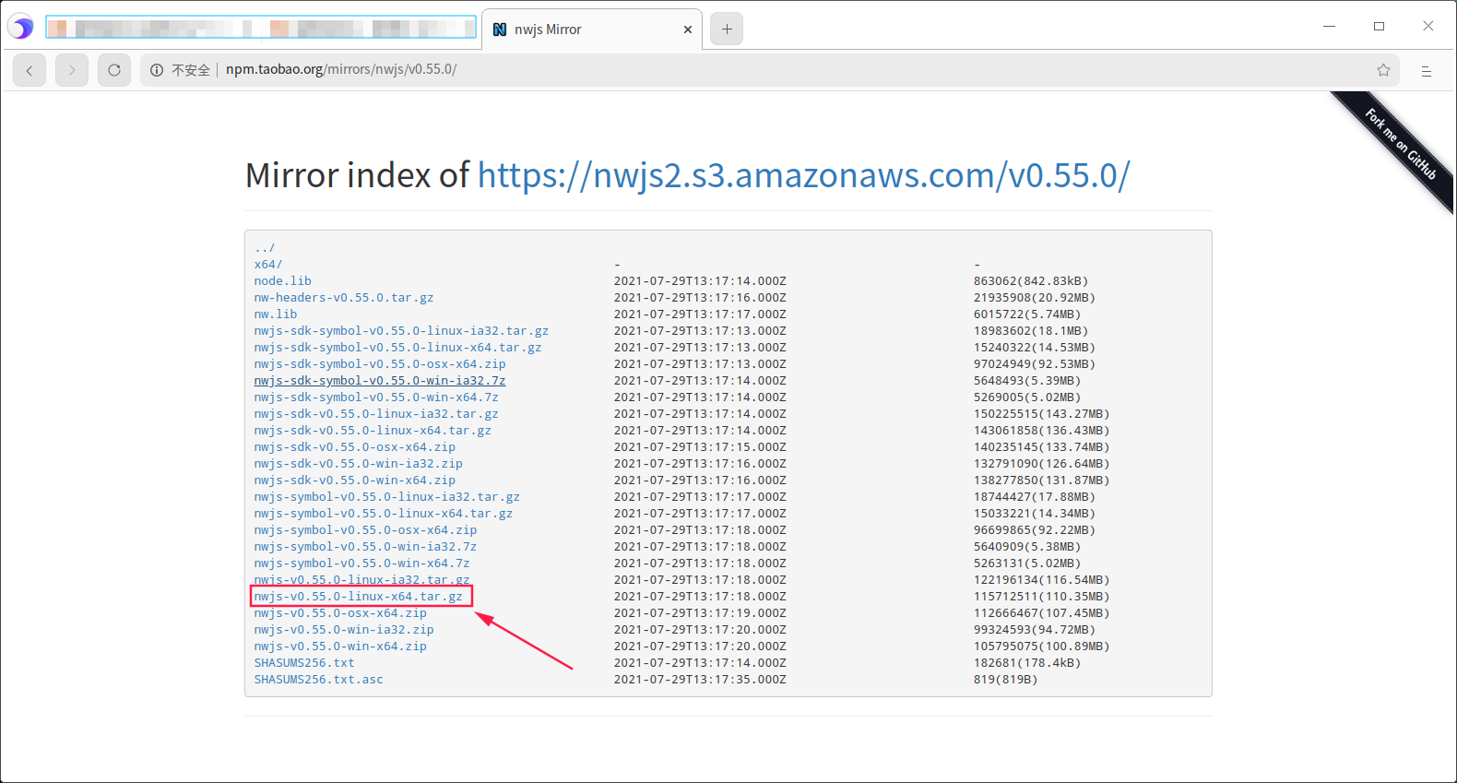Click size text 18744427(17.88MB)
This screenshot has height=783, width=1457.
(1035, 496)
